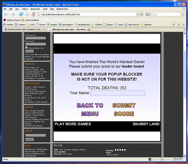Open the Cookies developer toolbar menu
The height and width of the screenshot is (164, 188).
point(20,25)
